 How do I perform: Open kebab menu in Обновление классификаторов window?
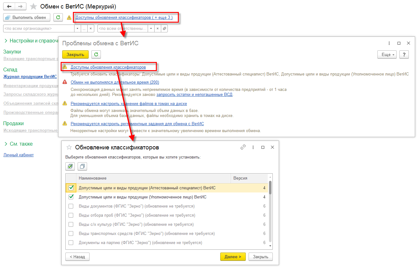click(253, 147)
